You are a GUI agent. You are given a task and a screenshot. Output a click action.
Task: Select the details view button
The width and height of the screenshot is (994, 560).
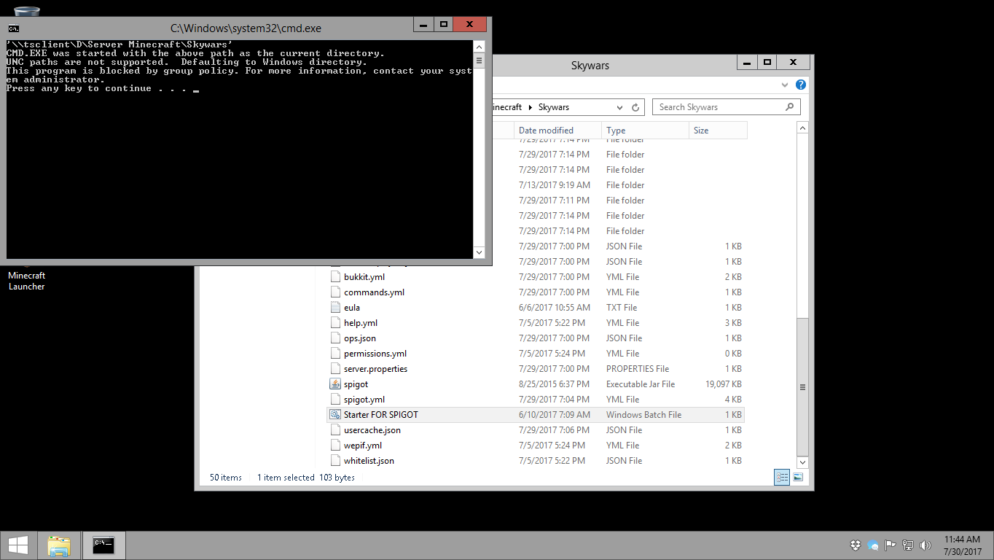(x=782, y=478)
